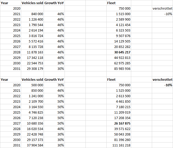Click the upper table's Vehicles sold header
Image resolution: width=173 pixels, height=148 pixels.
[x=32, y=3]
